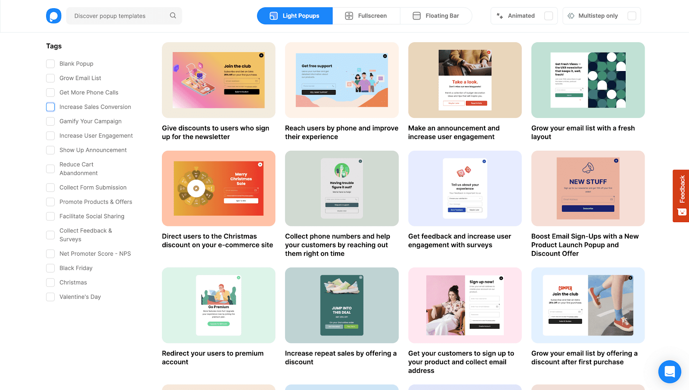Check the Increase Sales Conversion tag
Image resolution: width=689 pixels, height=390 pixels.
[50, 107]
